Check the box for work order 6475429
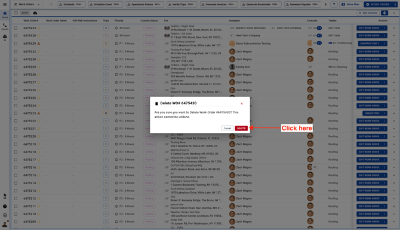Screen dimensions: 400x230 [16, 43]
